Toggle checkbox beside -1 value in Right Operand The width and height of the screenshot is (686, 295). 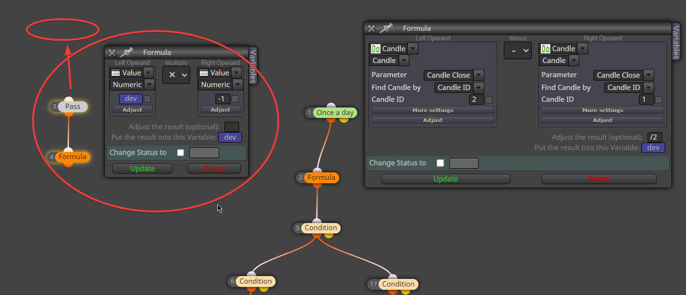(x=235, y=99)
